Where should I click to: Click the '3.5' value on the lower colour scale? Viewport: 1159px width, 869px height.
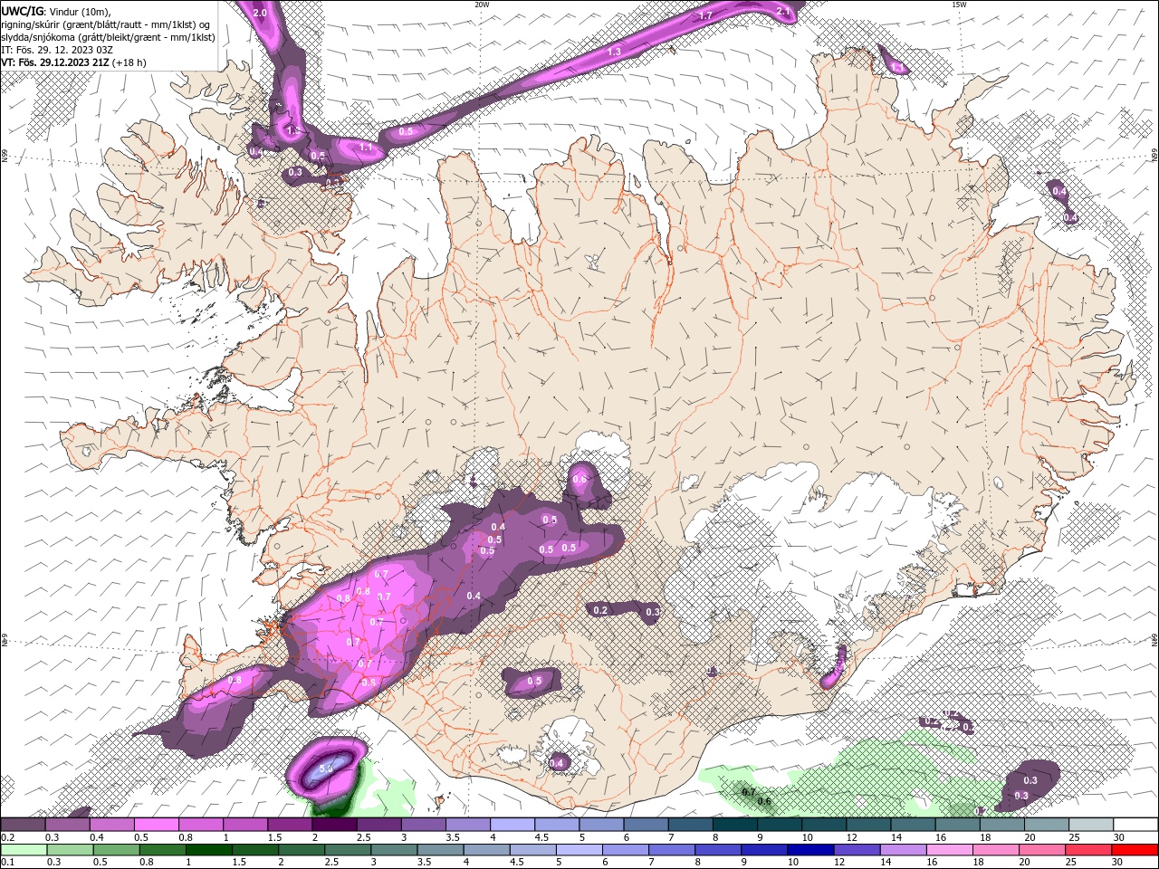pos(425,863)
